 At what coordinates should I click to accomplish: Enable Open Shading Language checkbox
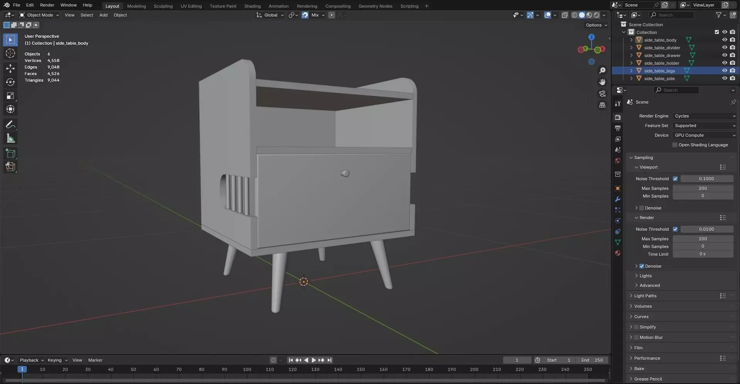coord(675,145)
